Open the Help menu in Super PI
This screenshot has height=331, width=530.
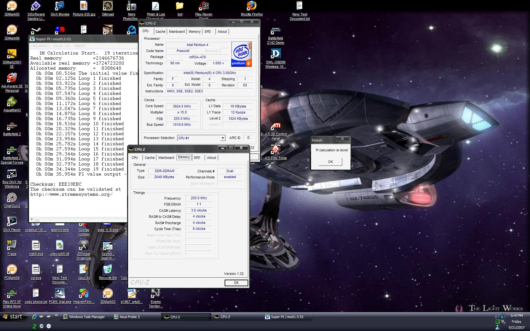click(x=79, y=46)
